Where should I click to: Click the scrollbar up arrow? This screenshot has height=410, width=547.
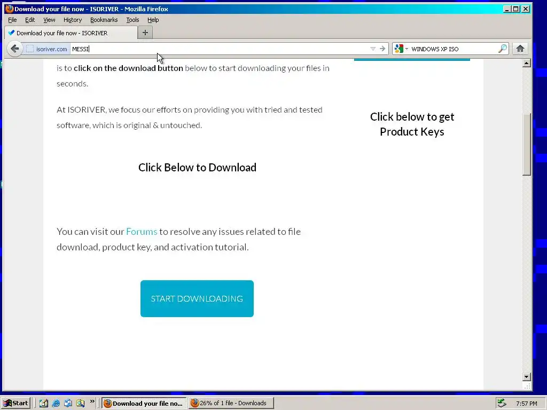(527, 63)
